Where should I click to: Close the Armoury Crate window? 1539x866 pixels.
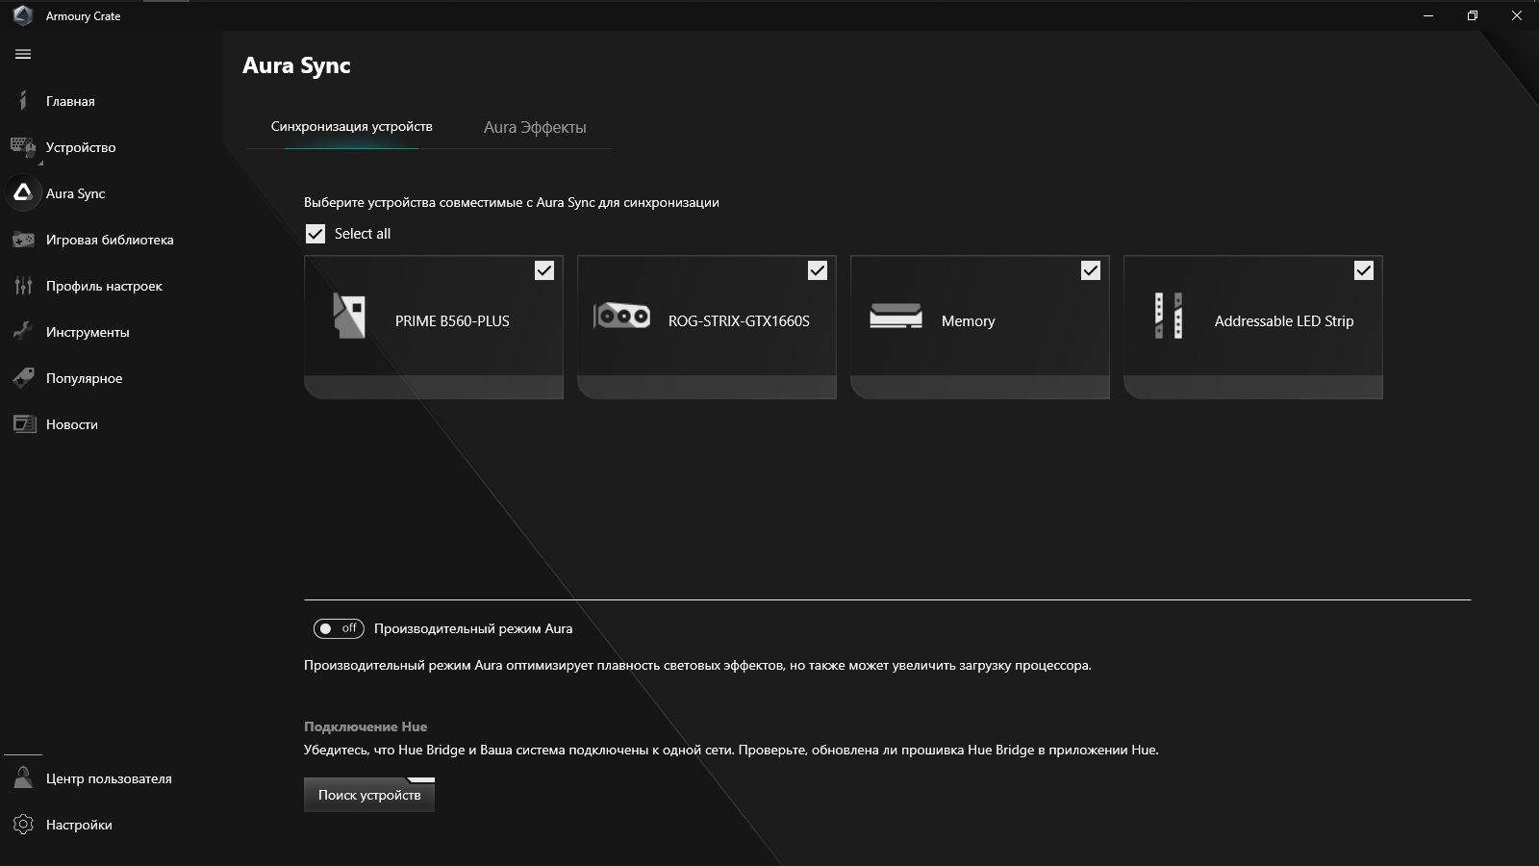coord(1517,15)
